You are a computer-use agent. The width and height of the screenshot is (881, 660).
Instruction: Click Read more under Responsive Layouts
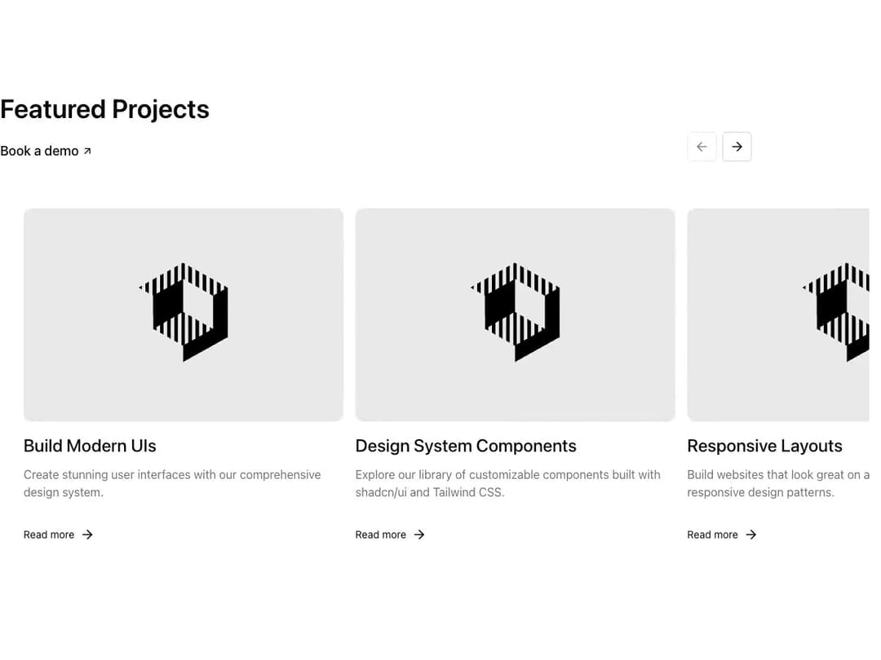721,535
